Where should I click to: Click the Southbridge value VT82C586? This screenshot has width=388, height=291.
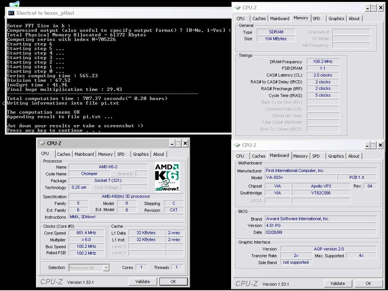pyautogui.click(x=321, y=193)
